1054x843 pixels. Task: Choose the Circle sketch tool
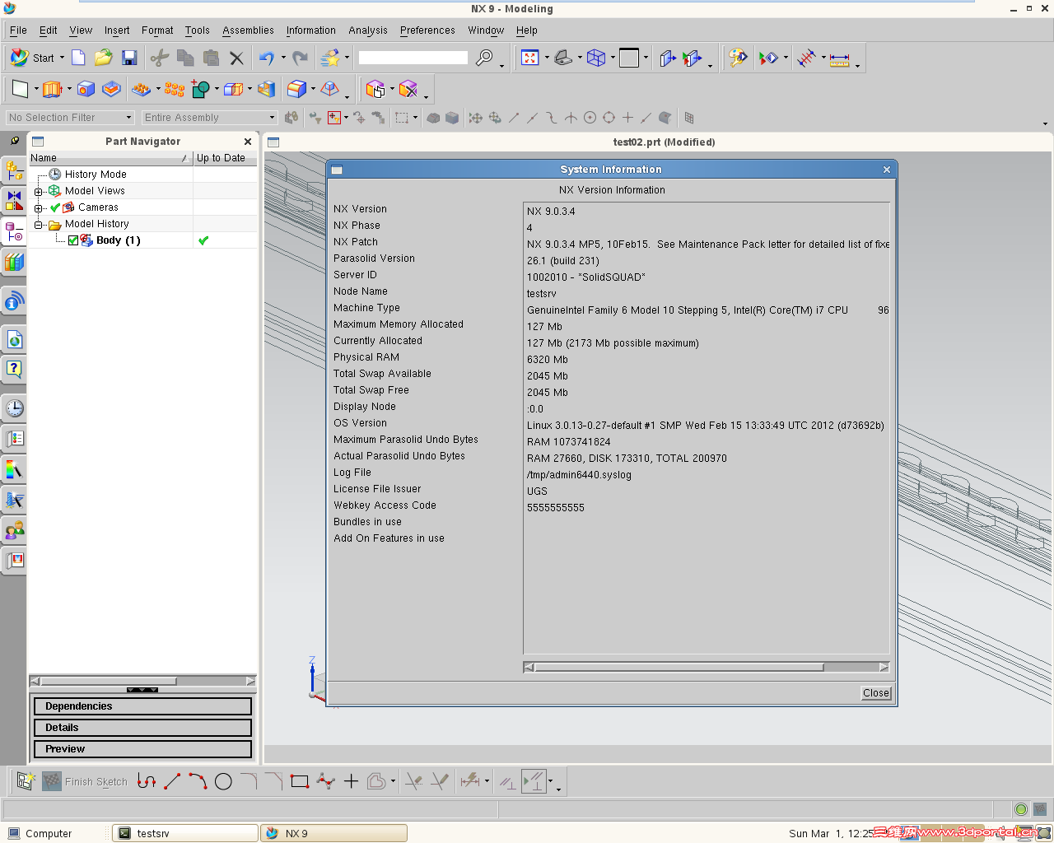[223, 781]
